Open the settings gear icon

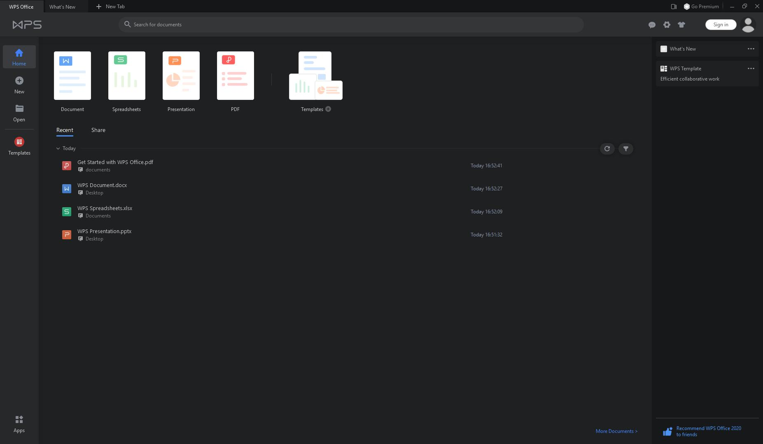[x=667, y=25]
